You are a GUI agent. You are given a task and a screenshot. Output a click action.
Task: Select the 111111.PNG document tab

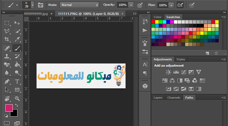point(88,14)
